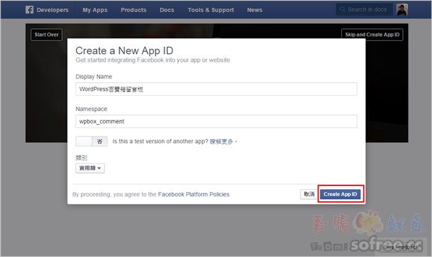Screen dimensions: 432x257
Task: Click the 'Namespace' label text
Action: tap(91, 109)
